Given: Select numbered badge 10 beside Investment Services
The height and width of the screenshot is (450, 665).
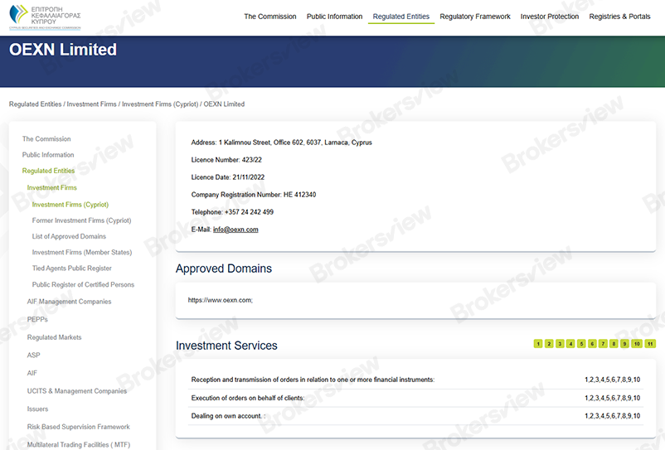Looking at the screenshot, I should point(637,344).
